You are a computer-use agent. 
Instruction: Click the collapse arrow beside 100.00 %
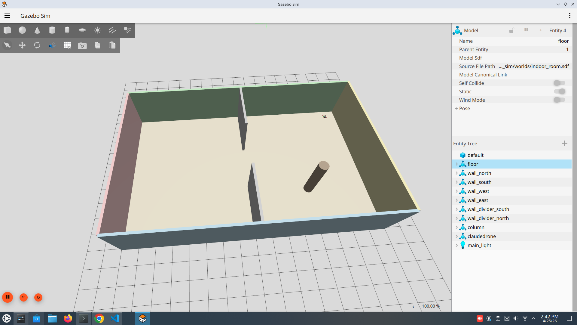413,307
